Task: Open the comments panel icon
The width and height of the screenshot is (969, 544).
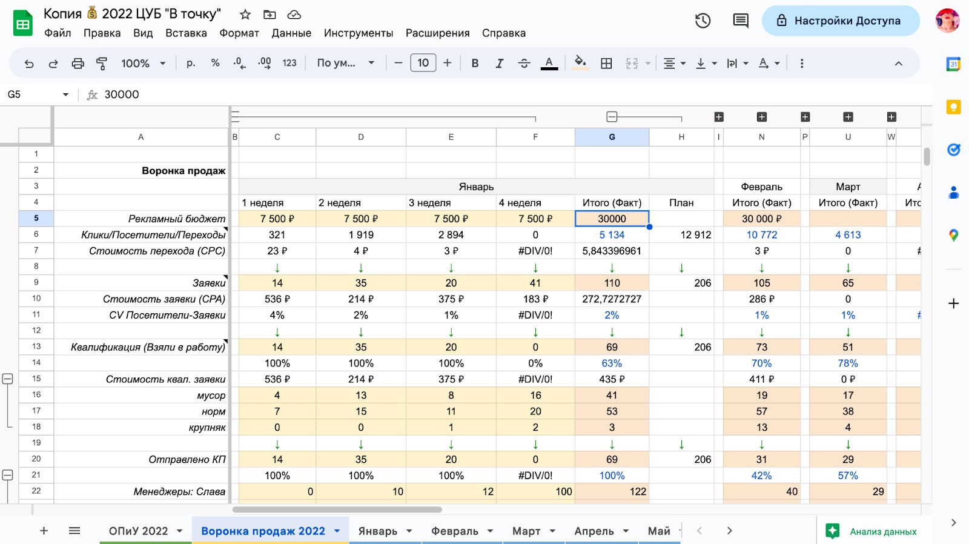Action: (740, 21)
